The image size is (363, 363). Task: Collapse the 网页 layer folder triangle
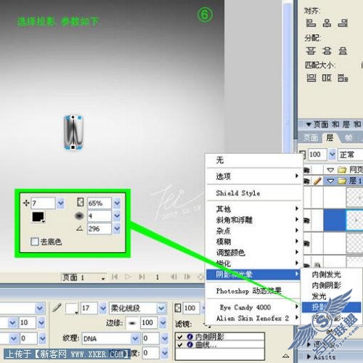[330, 170]
